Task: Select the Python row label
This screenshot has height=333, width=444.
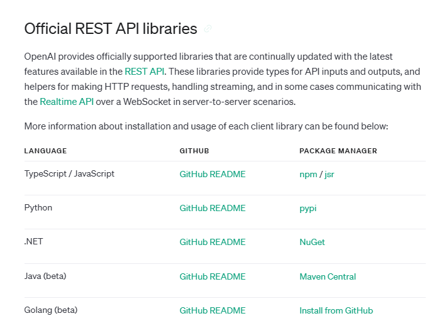Action: [38, 207]
